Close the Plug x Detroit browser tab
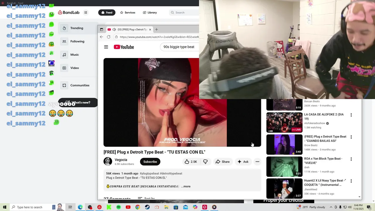This screenshot has height=211, width=375. (x=150, y=30)
